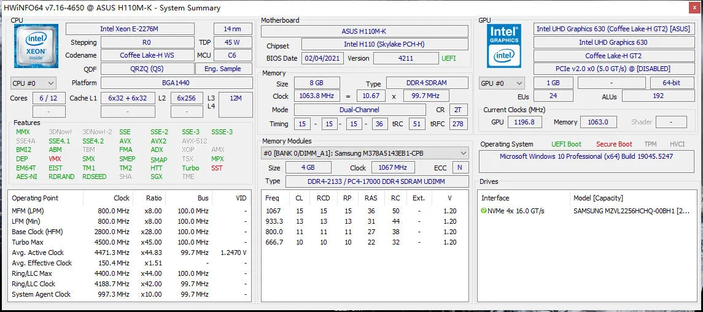The image size is (703, 312).
Task: Select the Ring/LLC Max row
Action: (130, 273)
